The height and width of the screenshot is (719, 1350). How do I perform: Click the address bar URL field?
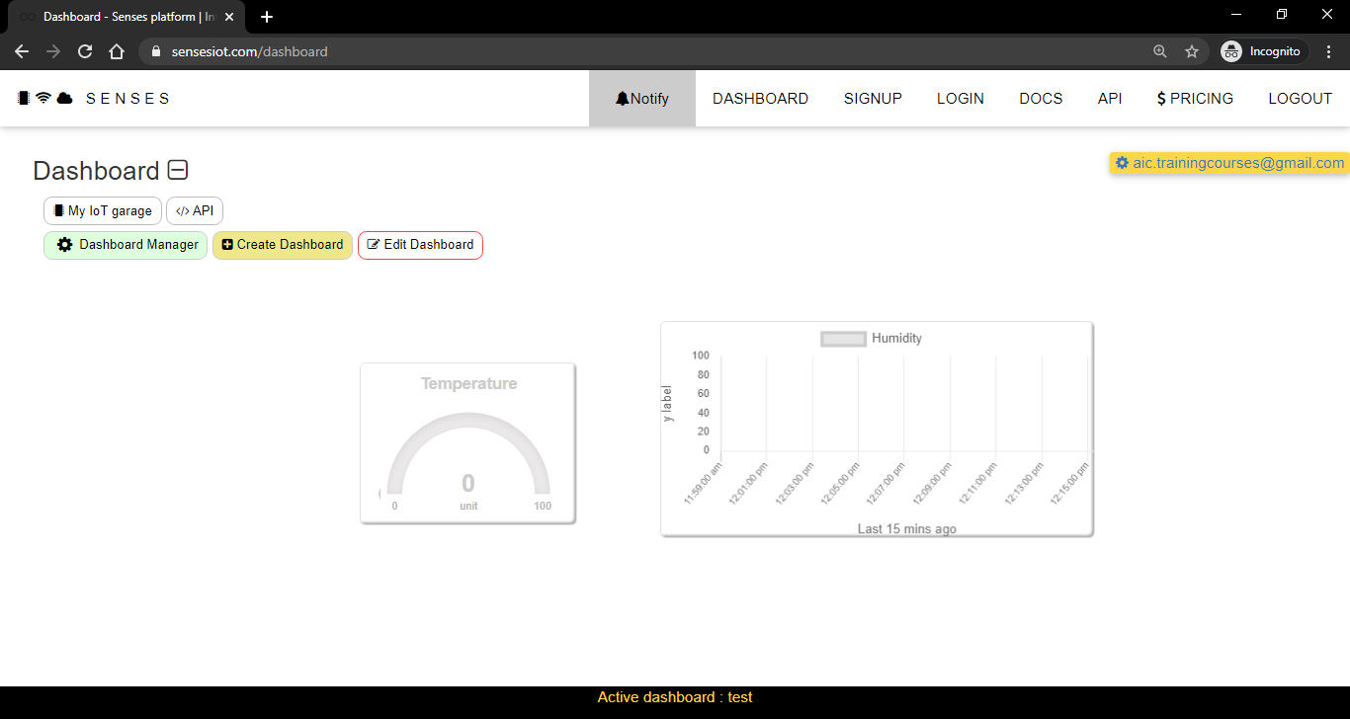(642, 51)
